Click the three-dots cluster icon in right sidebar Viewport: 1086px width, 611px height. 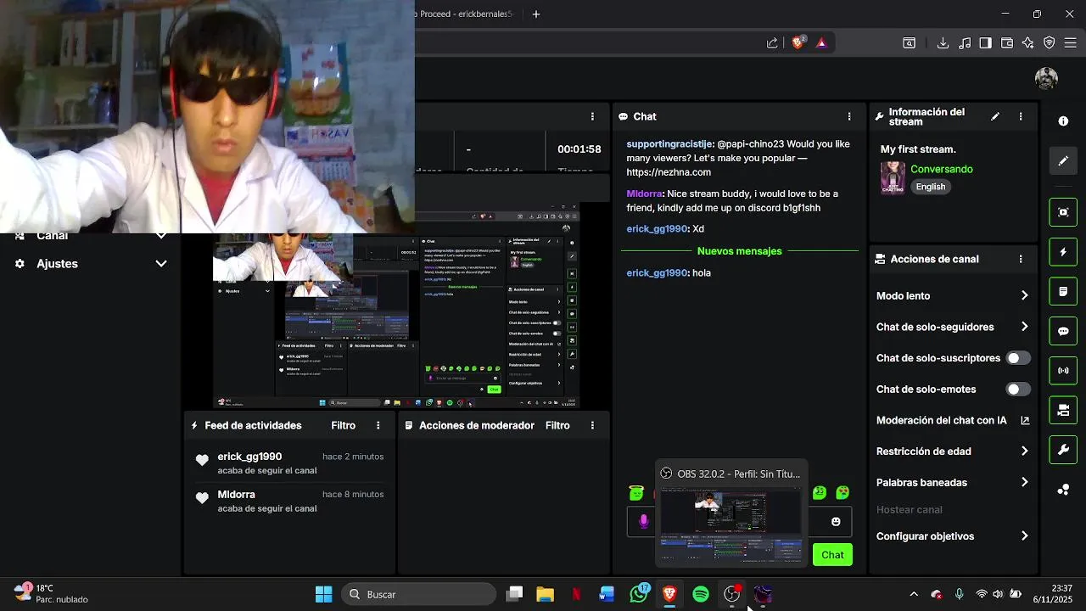coord(1063,490)
